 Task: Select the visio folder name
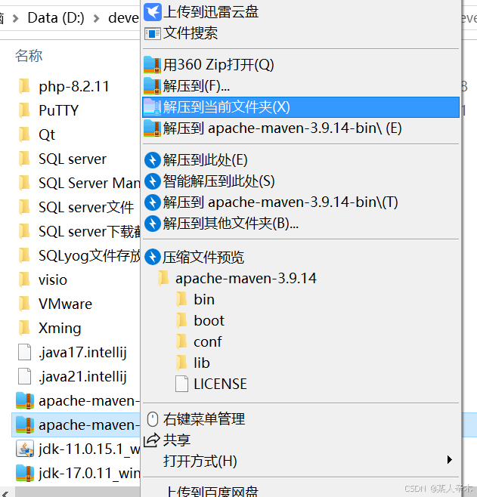pos(53,280)
